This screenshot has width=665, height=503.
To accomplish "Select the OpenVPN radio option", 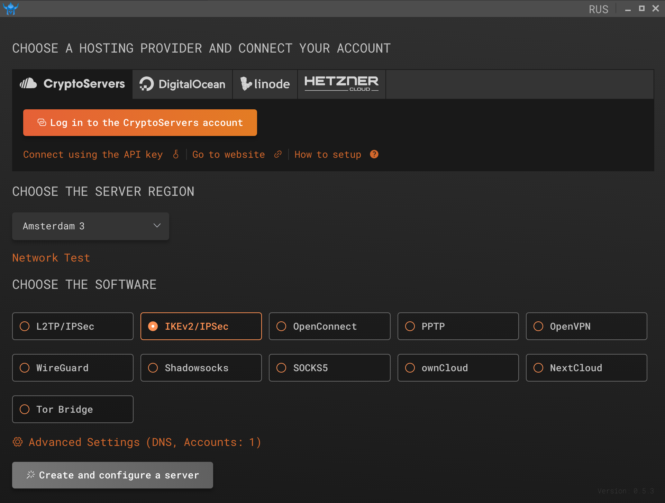I will tap(538, 326).
